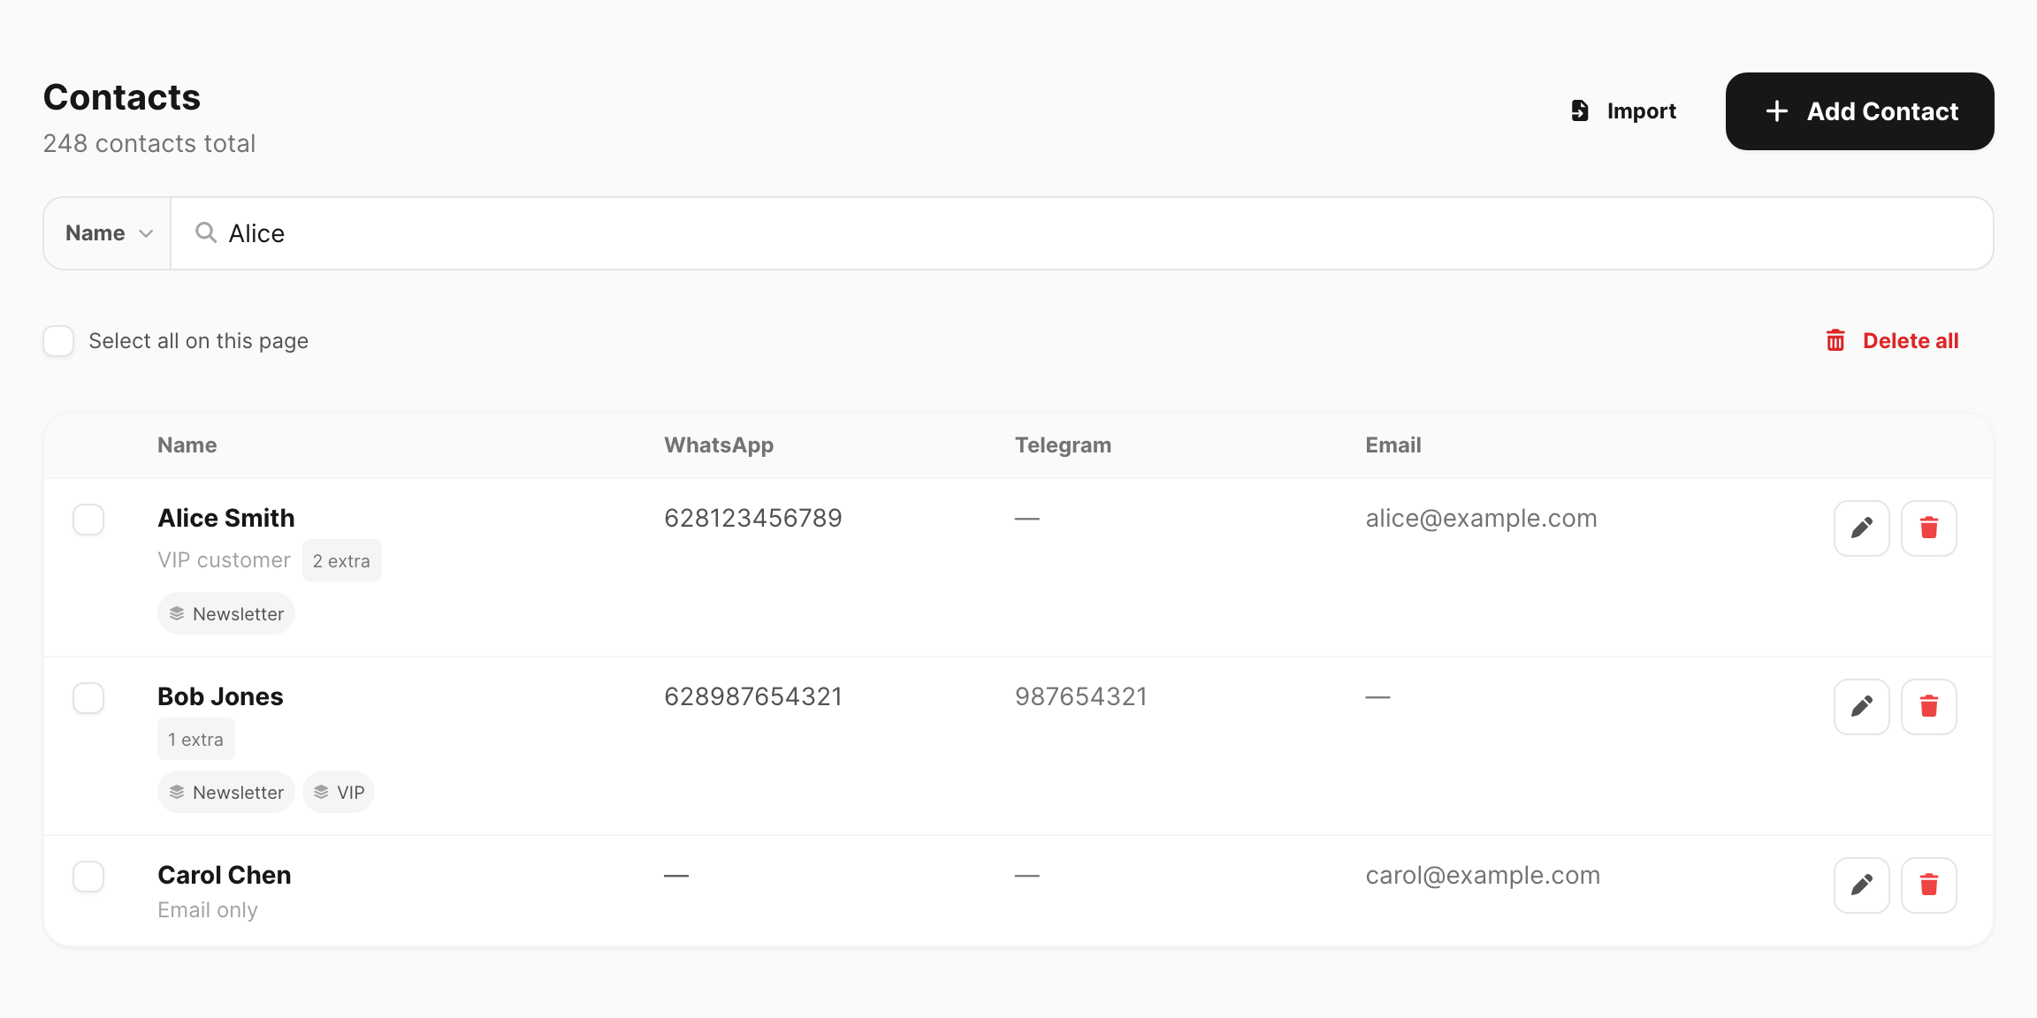Click the 2 extra badge on Alice Smith
This screenshot has width=2037, height=1018.
point(342,560)
